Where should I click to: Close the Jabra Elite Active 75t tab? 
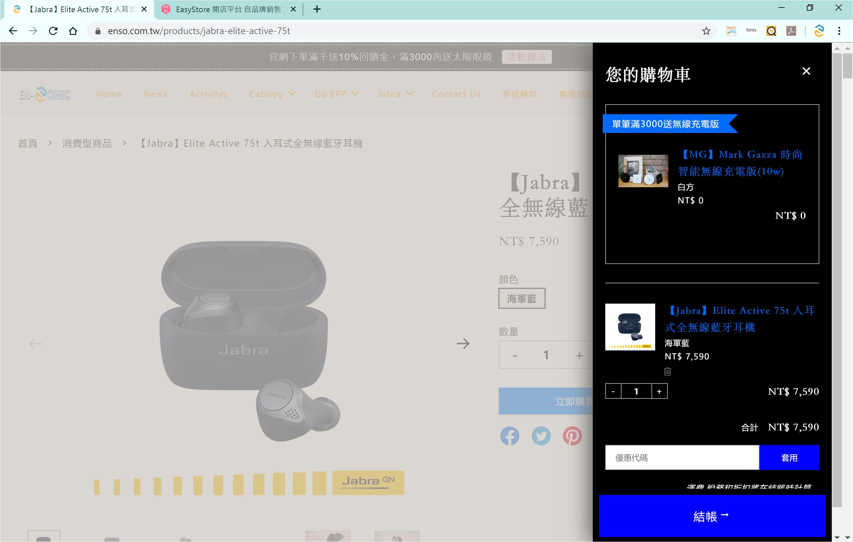tap(144, 10)
